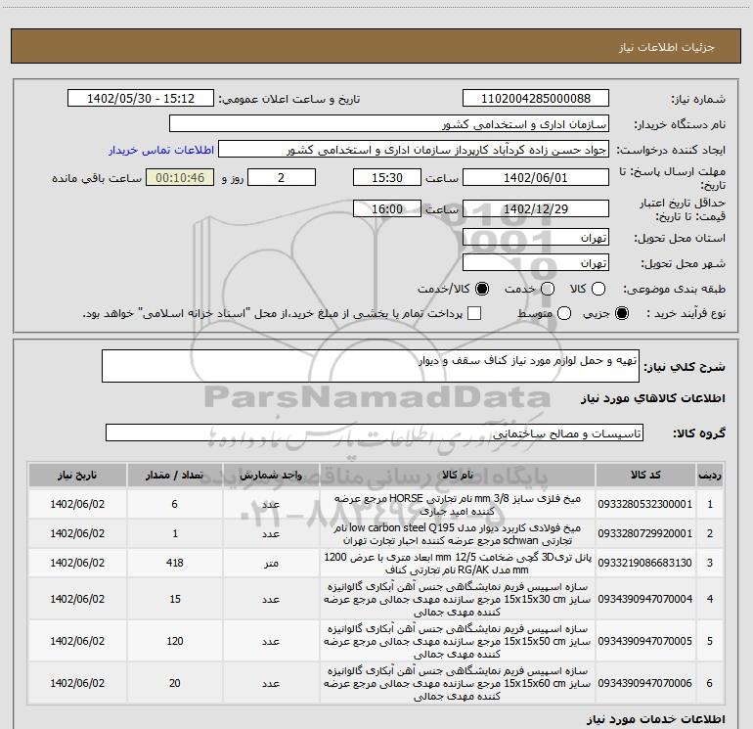
Task: Click the واحد شمارش column header
Action: pyautogui.click(x=271, y=475)
